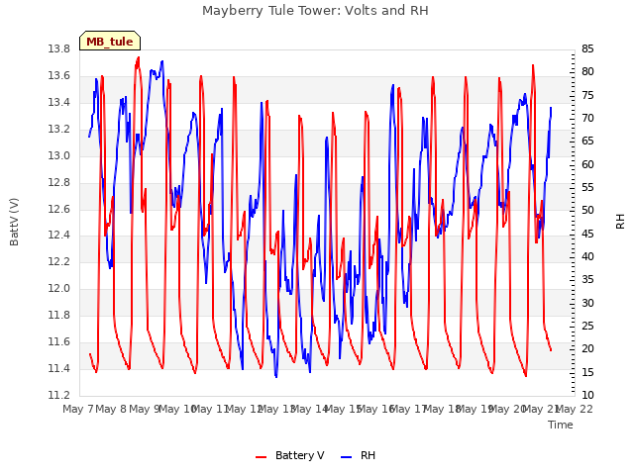Click the blue RH legend swatch
Screen dimensions: 634x475
[347, 456]
